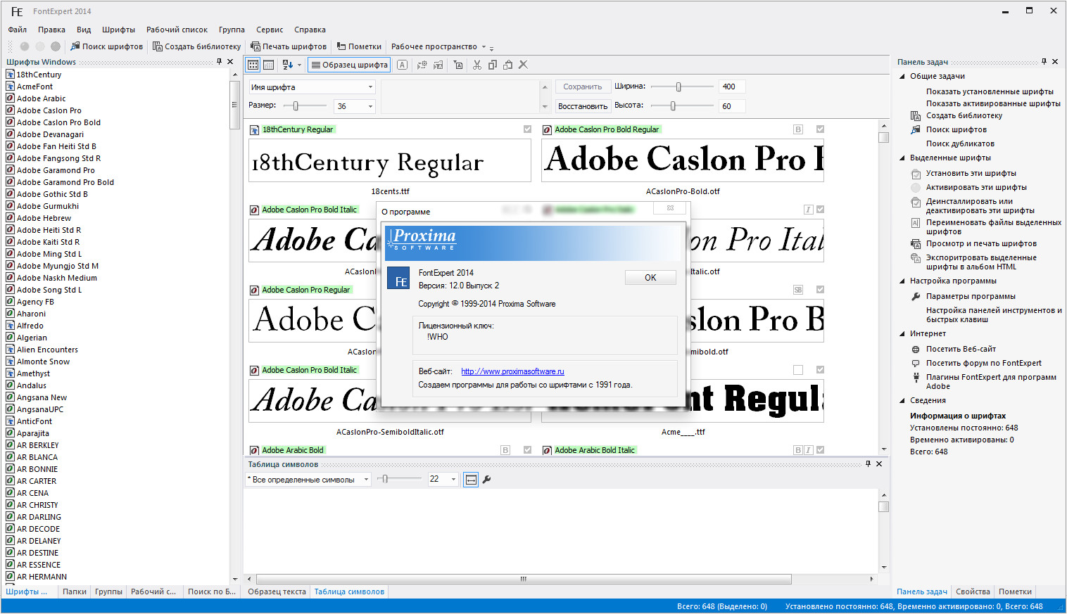Click the Создать библиотеку task icon
The height and width of the screenshot is (614, 1067).
(x=916, y=116)
